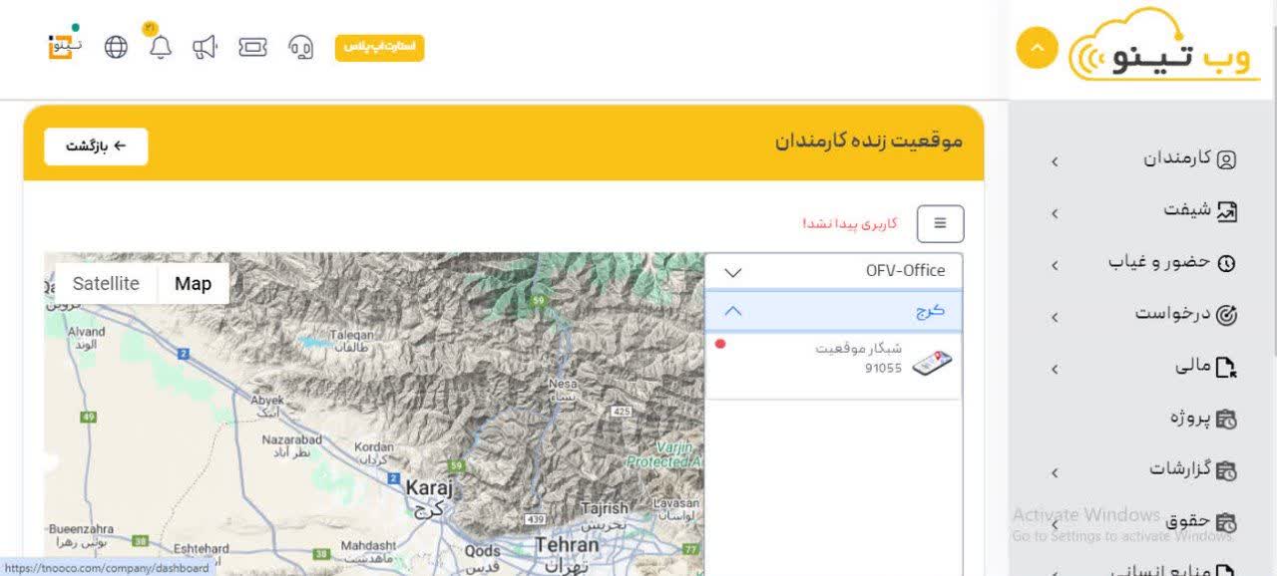Click the hamburger list filter button
This screenshot has width=1277, height=576.
[x=940, y=223]
